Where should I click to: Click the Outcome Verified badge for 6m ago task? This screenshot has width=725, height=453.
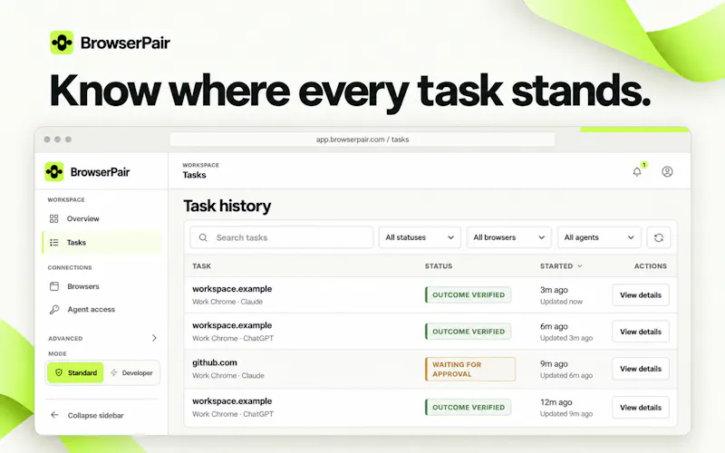click(468, 332)
